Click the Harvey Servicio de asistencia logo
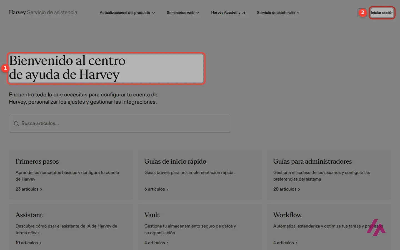This screenshot has height=250, width=400. 43,12
